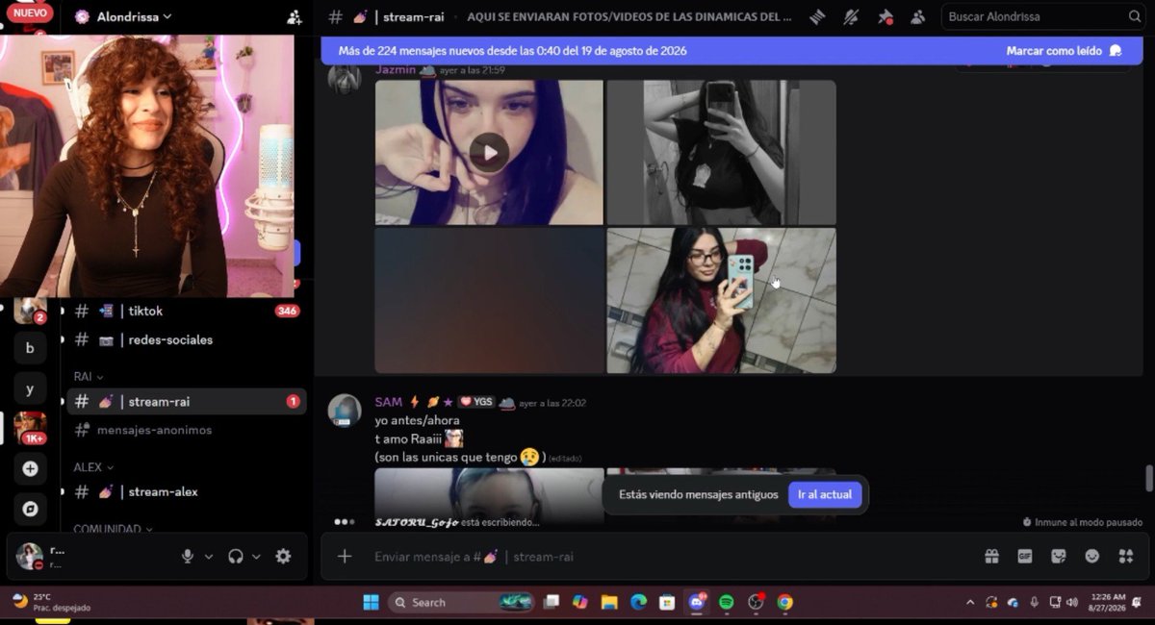This screenshot has width=1155, height=625.
Task: Open the red-sweater mirror selfie image
Action: 721,300
